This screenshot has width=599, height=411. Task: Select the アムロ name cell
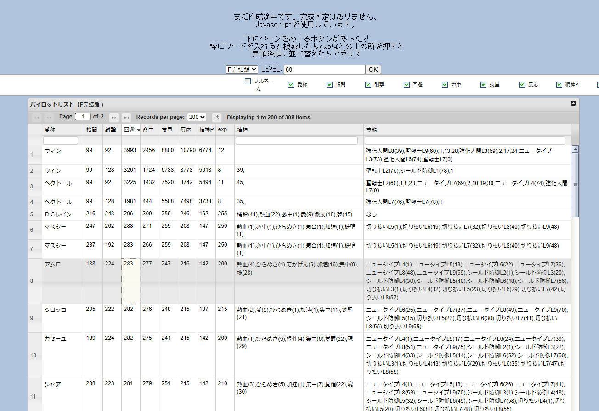[x=63, y=281]
